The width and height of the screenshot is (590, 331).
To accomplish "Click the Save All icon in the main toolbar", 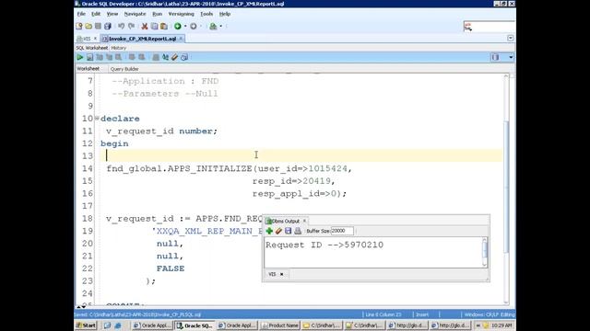I will 108,27.
